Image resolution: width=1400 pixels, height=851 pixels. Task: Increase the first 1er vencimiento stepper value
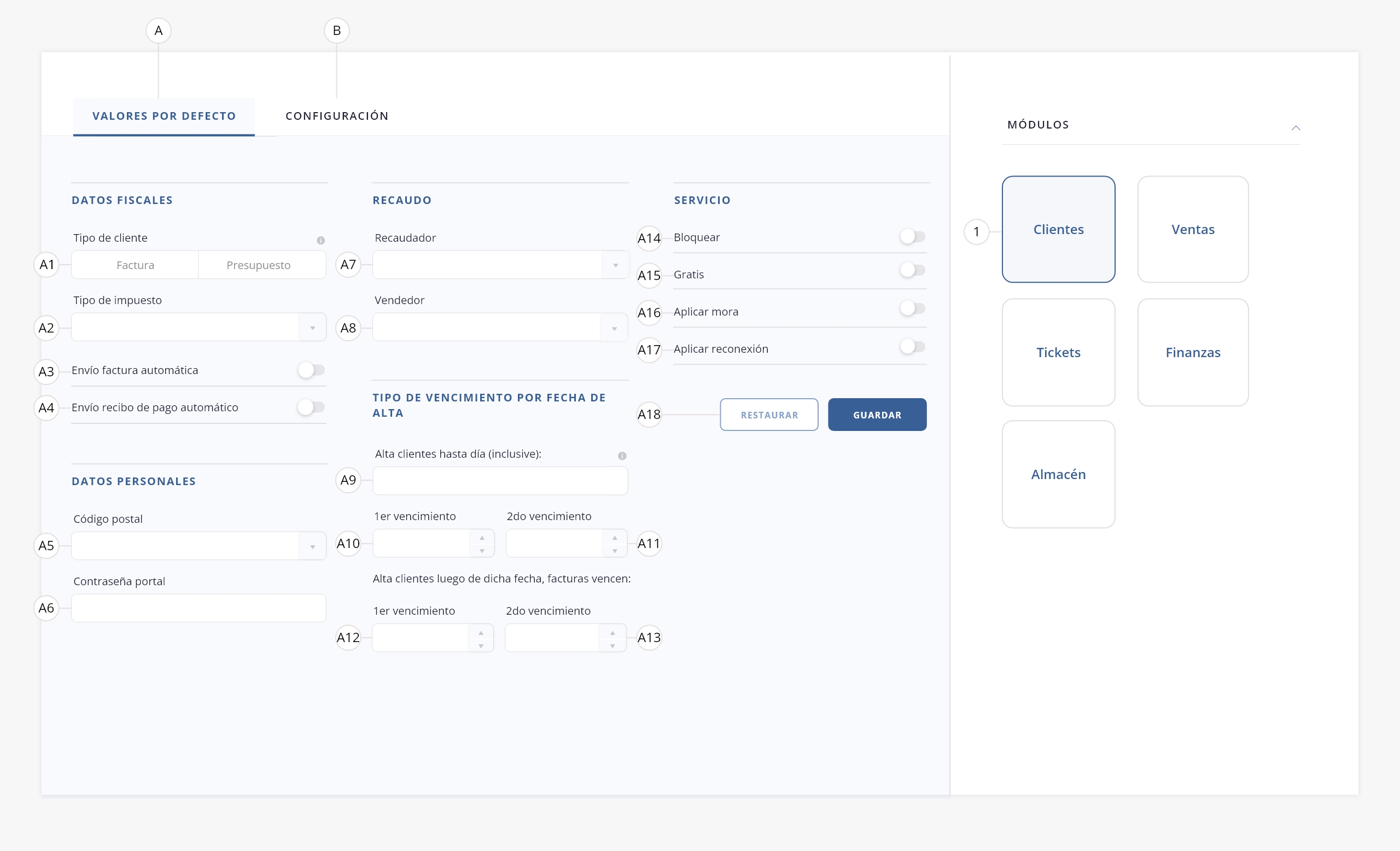click(x=482, y=538)
